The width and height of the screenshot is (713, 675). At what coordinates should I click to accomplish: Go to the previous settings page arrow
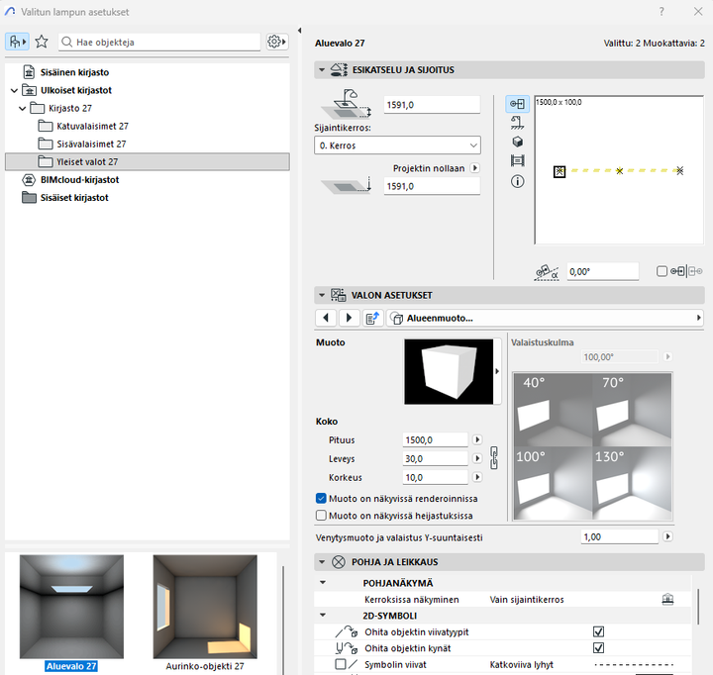point(327,318)
